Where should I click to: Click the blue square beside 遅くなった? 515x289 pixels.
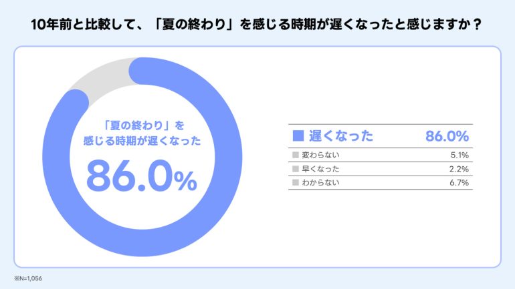tap(298, 136)
